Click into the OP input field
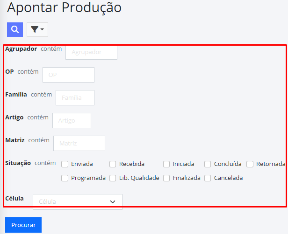Screen dimensions: 288x235 [68, 75]
